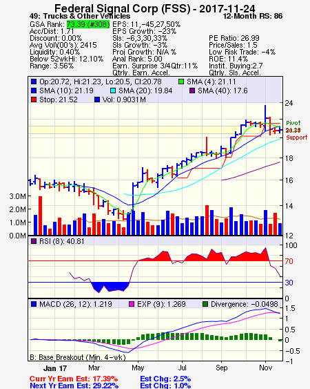Viewport: 310px width, 389px height.
Task: Click the Sls Growth: -3% text
Action: click(140, 45)
